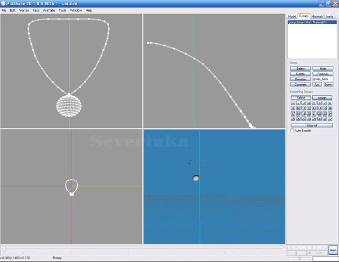Screen dimensions: 339x262
Task: Toggle the Anim mode button
Action: pos(333,250)
